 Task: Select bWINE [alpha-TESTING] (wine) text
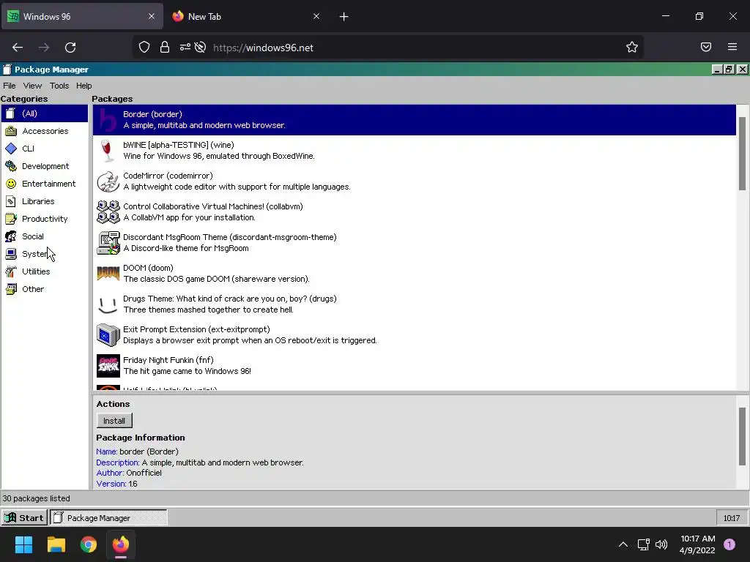tap(179, 146)
